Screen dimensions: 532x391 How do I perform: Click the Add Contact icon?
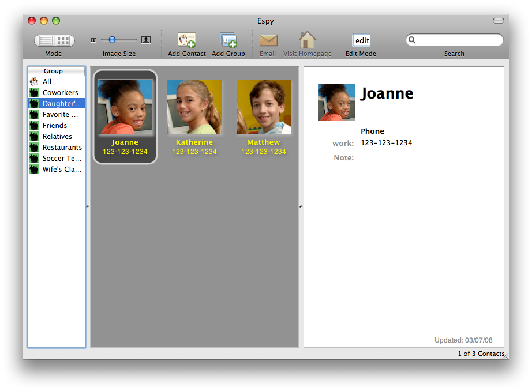pyautogui.click(x=186, y=40)
